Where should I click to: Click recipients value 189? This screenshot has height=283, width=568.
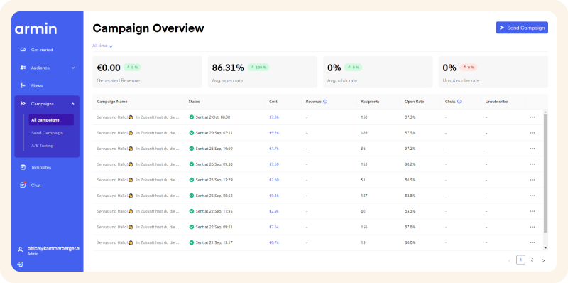(364, 133)
